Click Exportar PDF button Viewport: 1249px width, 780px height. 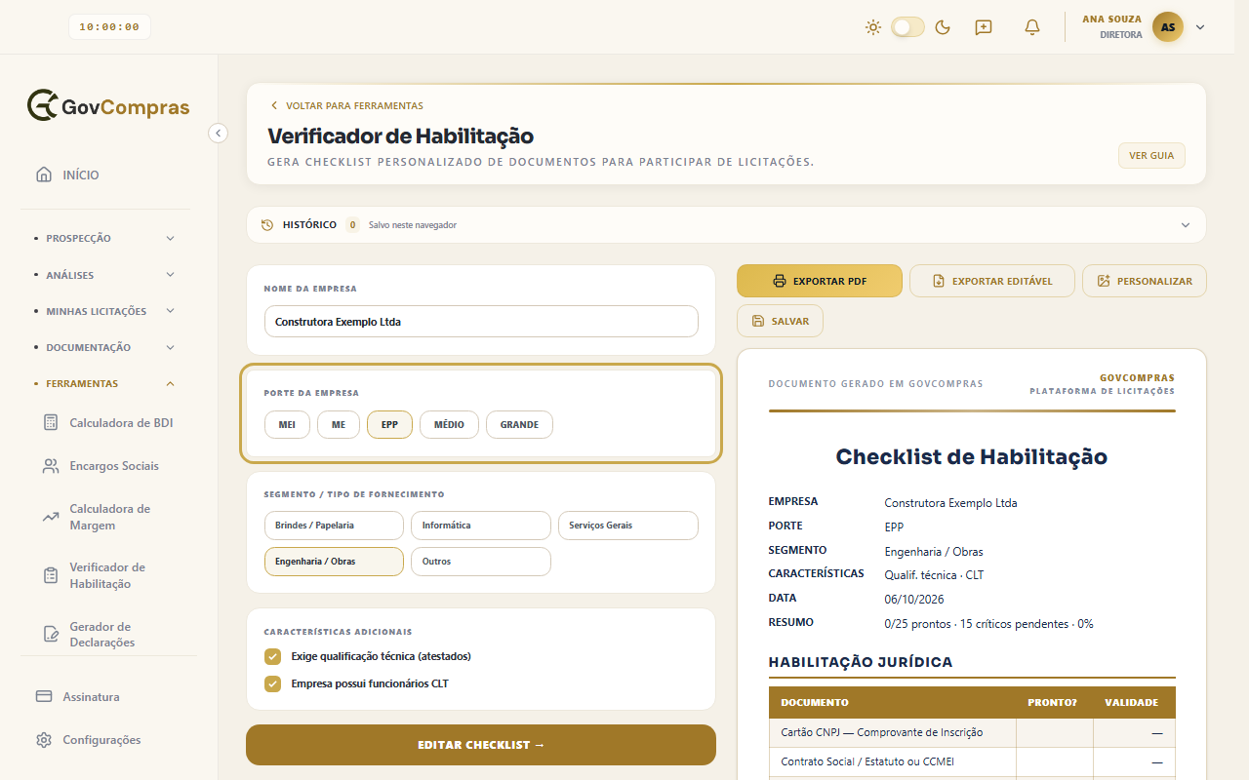(x=820, y=281)
